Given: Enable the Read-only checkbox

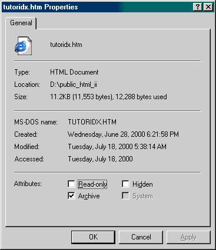Looking at the screenshot, I should point(71,184).
